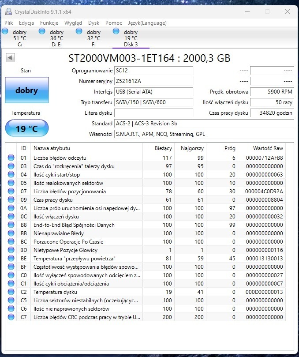Click the ID column header
The height and width of the screenshot is (357, 299).
click(23, 148)
